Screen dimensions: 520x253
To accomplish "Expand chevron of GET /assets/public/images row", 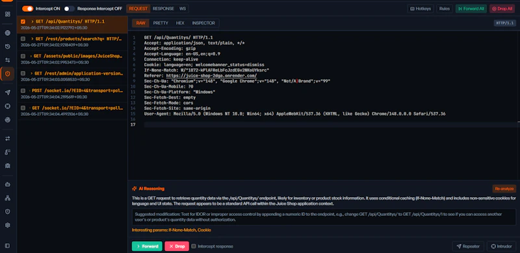I will pos(31,56).
